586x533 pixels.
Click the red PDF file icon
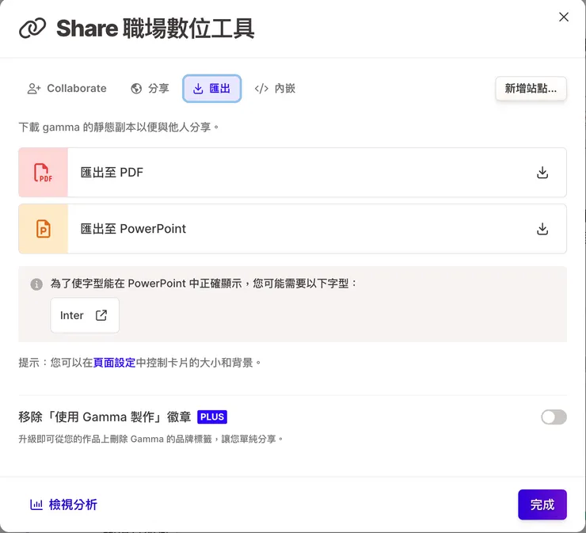44,173
